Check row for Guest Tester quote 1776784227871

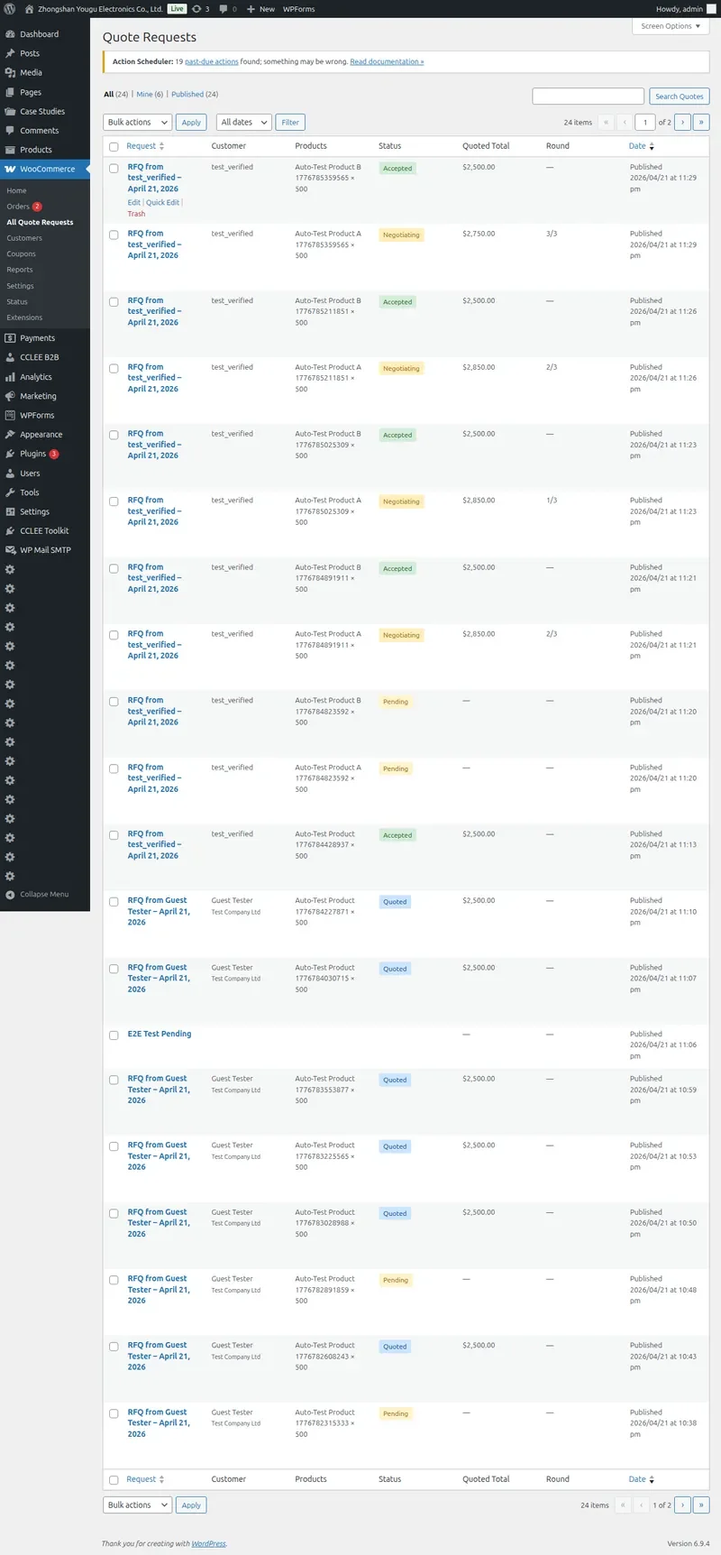pyautogui.click(x=114, y=902)
